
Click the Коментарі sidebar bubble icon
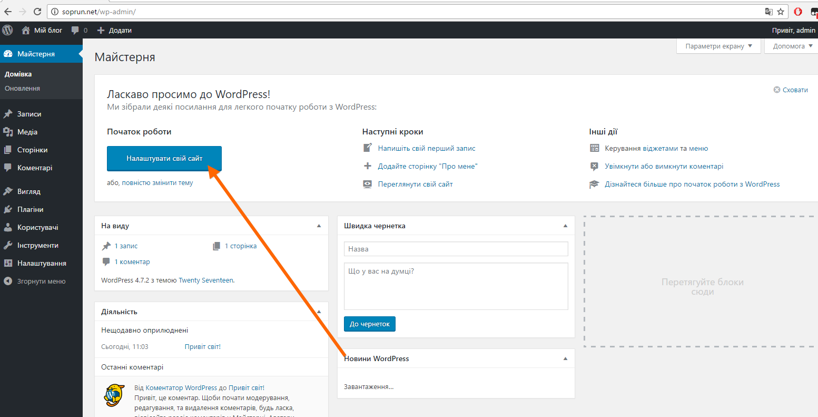pyautogui.click(x=8, y=168)
